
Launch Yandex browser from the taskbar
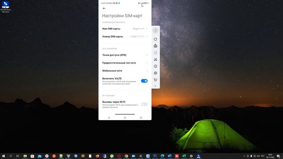(47, 156)
